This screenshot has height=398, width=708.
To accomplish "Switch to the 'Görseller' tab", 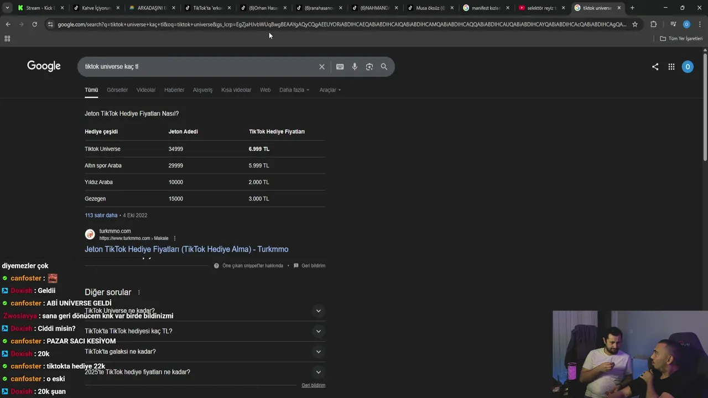I will (117, 90).
